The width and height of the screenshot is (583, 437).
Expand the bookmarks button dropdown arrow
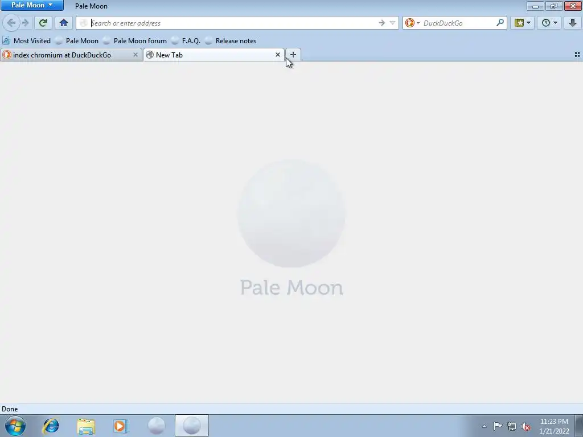(x=529, y=23)
